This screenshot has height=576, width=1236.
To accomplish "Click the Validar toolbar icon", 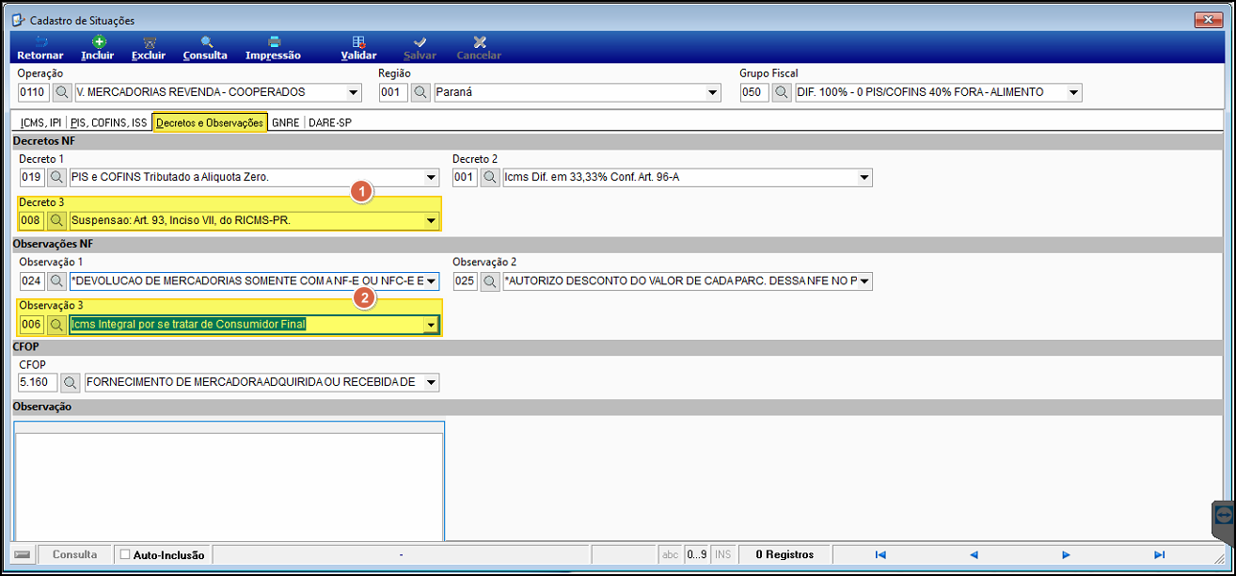I will tap(358, 41).
